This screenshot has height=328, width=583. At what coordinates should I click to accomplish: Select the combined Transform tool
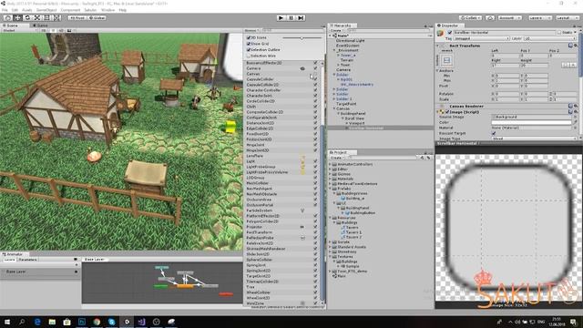click(x=56, y=17)
